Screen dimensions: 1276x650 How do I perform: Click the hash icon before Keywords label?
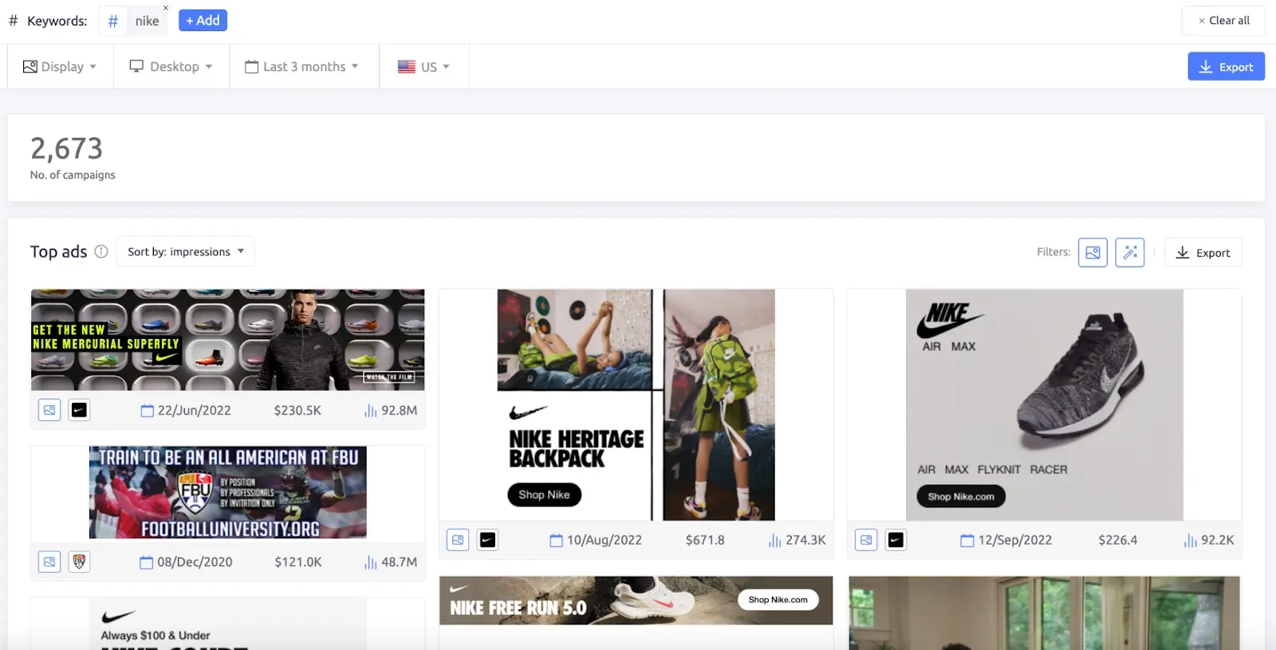13,21
